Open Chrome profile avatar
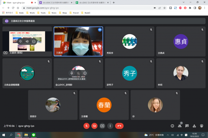This screenshot has width=208, height=138. [200, 8]
